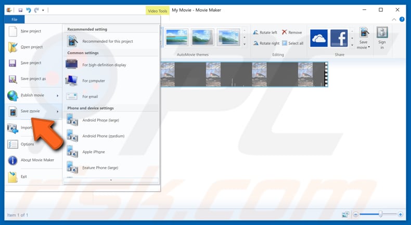
Task: Click the Save project floppy disk icon
Action: 12,63
